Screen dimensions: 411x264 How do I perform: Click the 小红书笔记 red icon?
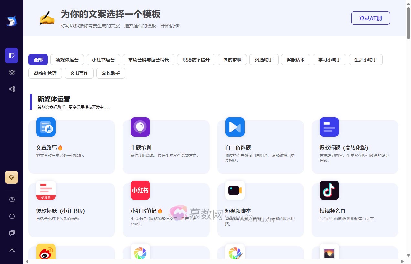140,190
